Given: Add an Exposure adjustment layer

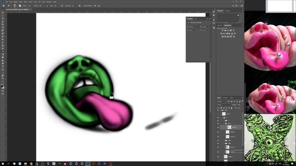Looking at the screenshot, I should point(231,30).
